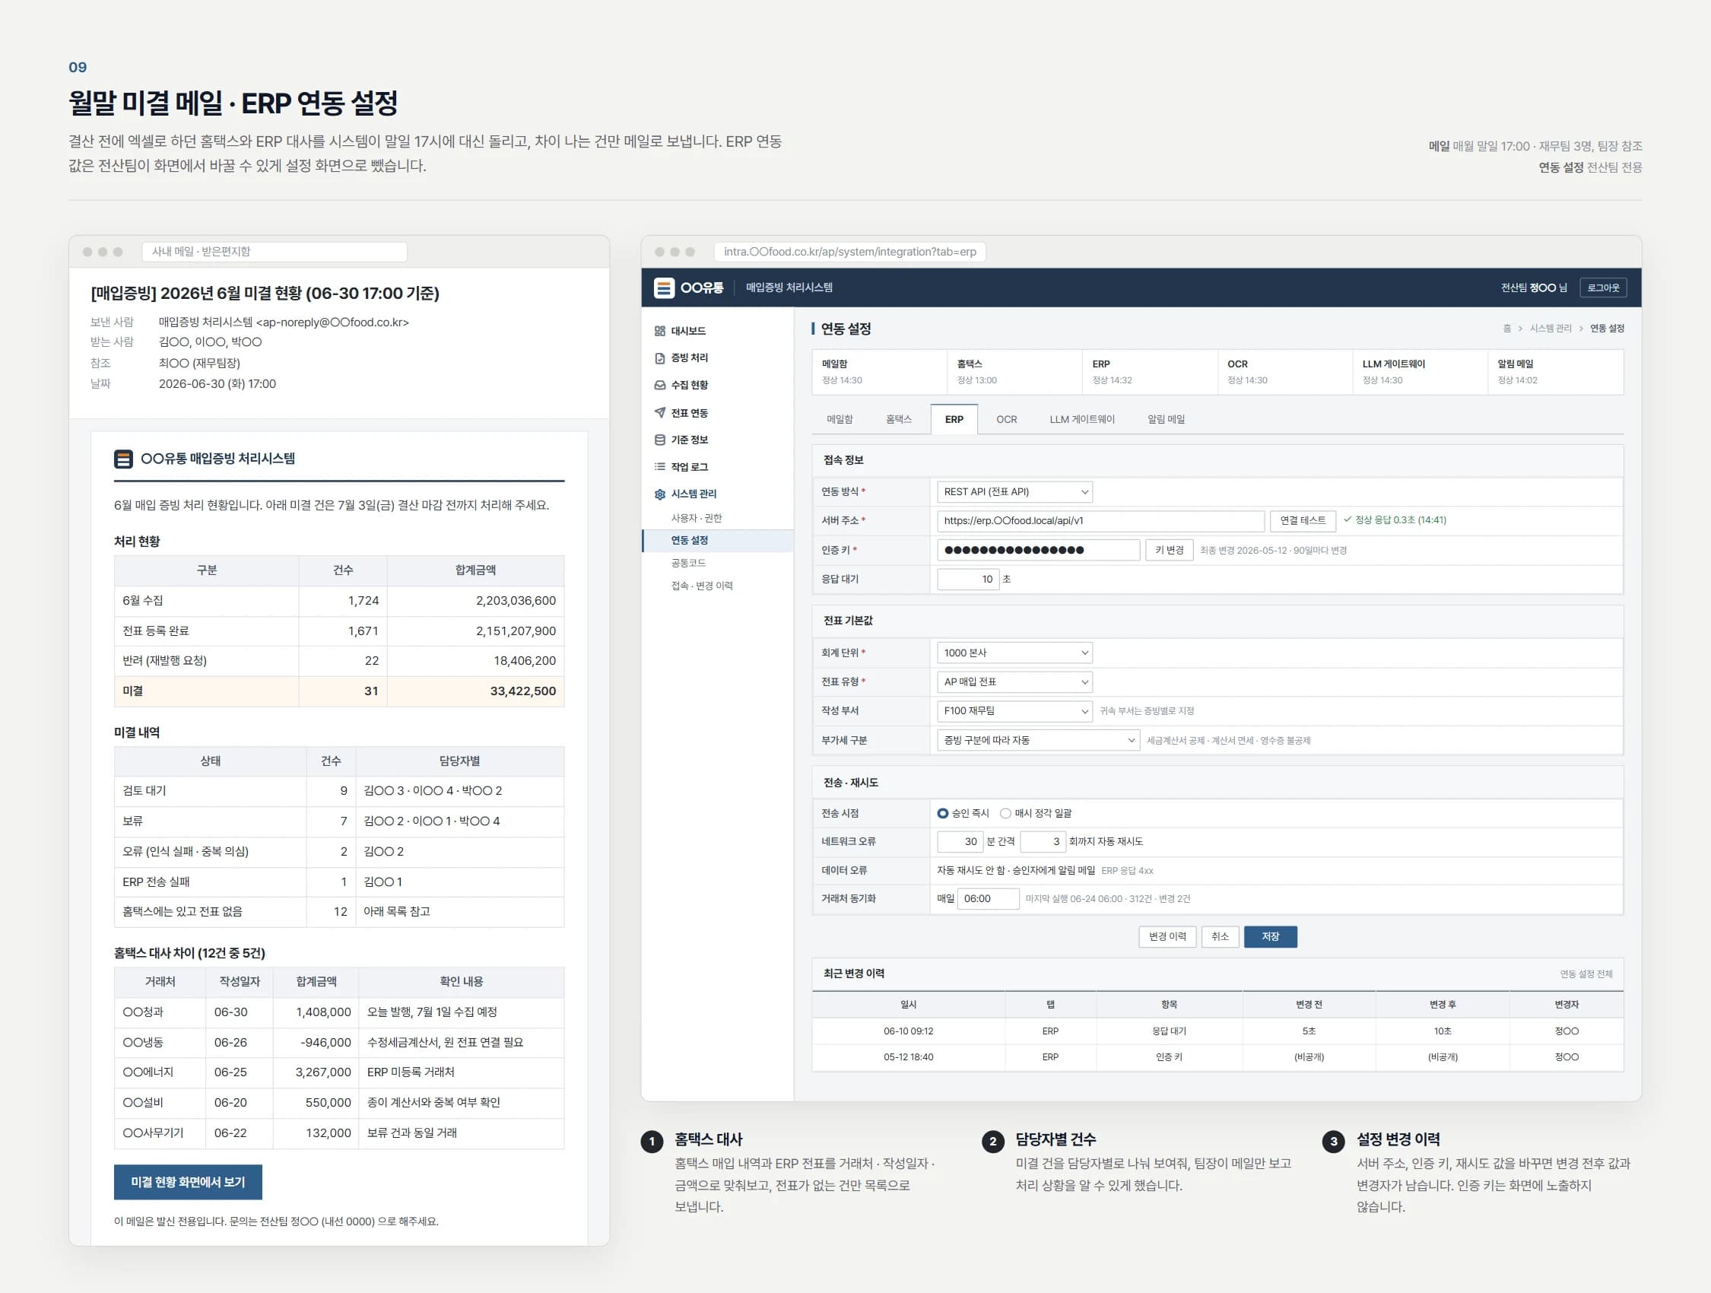This screenshot has height=1293, width=1711.
Task: Click the 취소 button
Action: point(1220,937)
